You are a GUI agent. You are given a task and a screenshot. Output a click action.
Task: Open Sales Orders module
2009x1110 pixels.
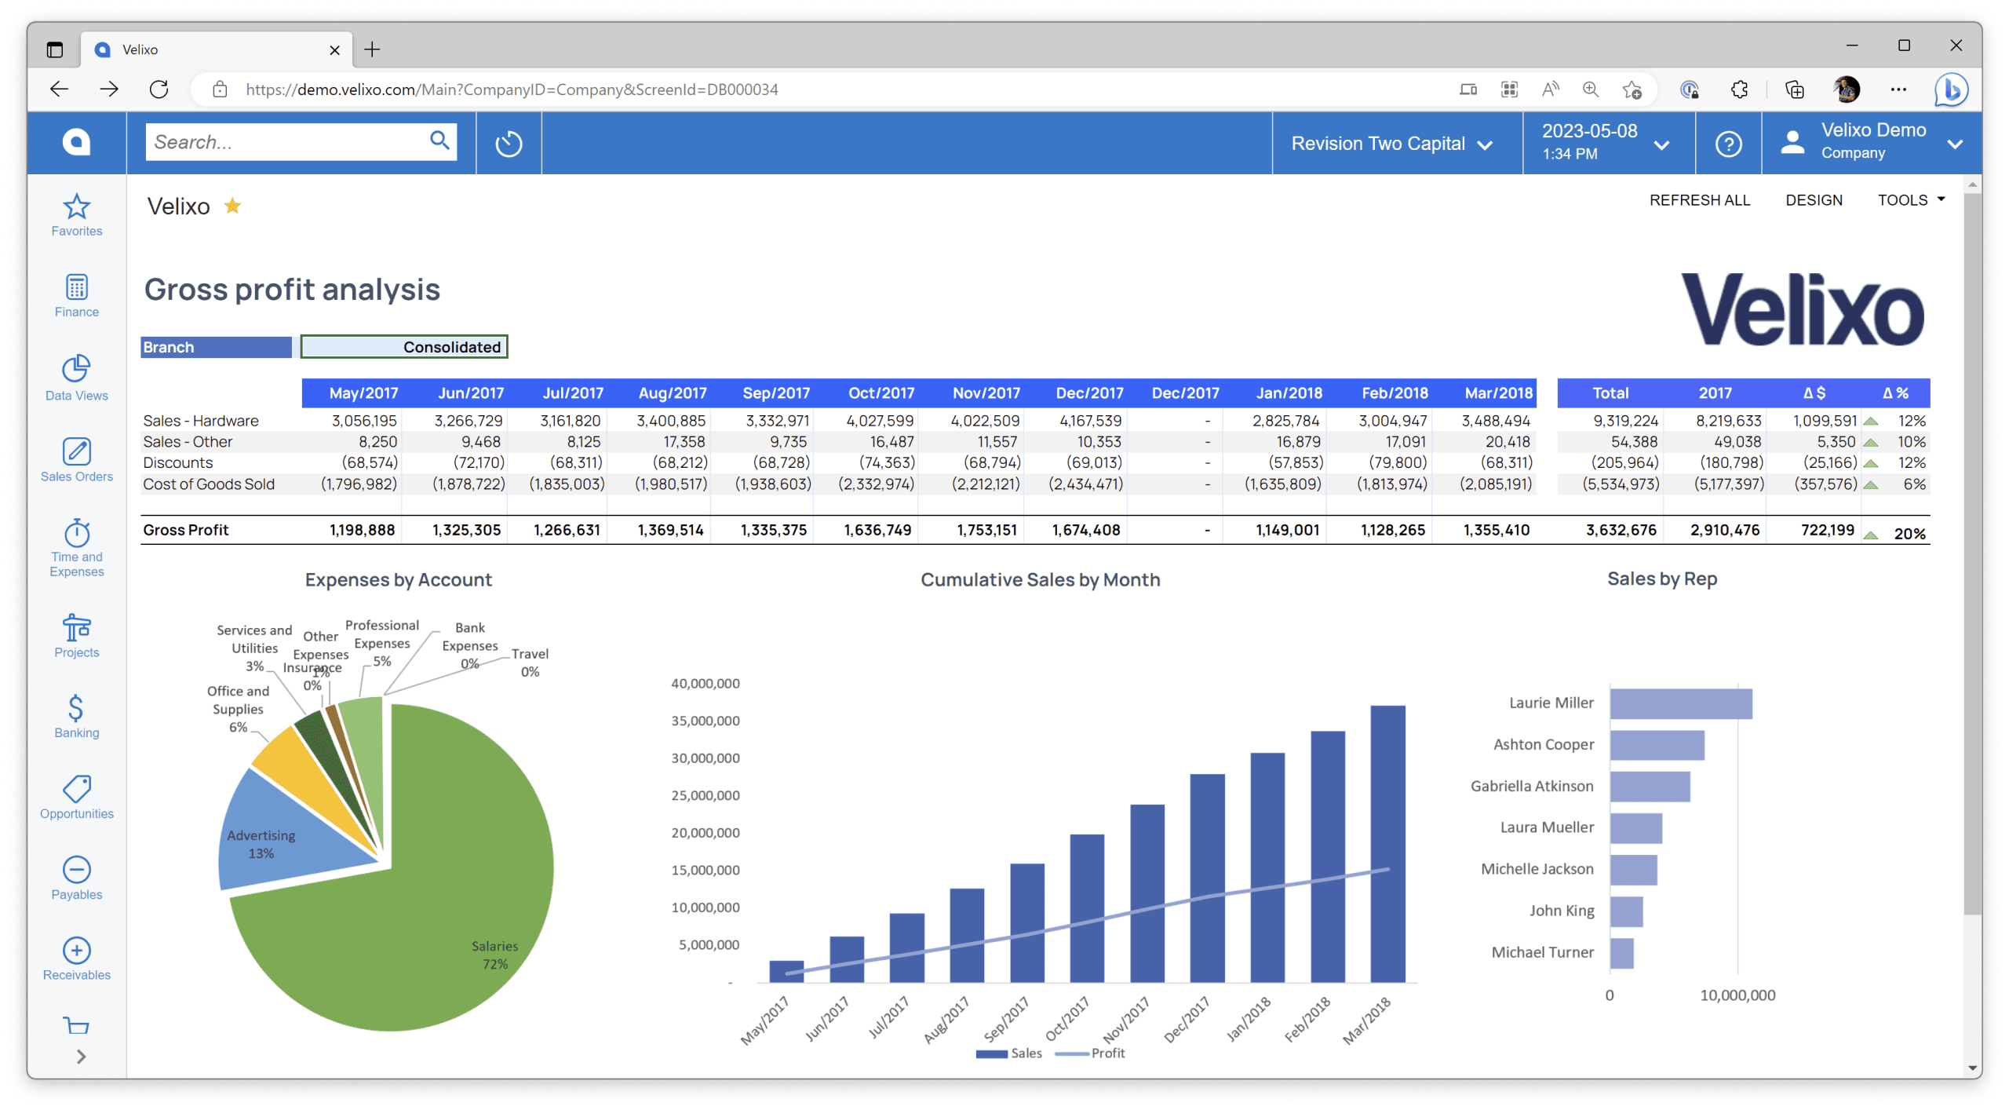pos(76,460)
